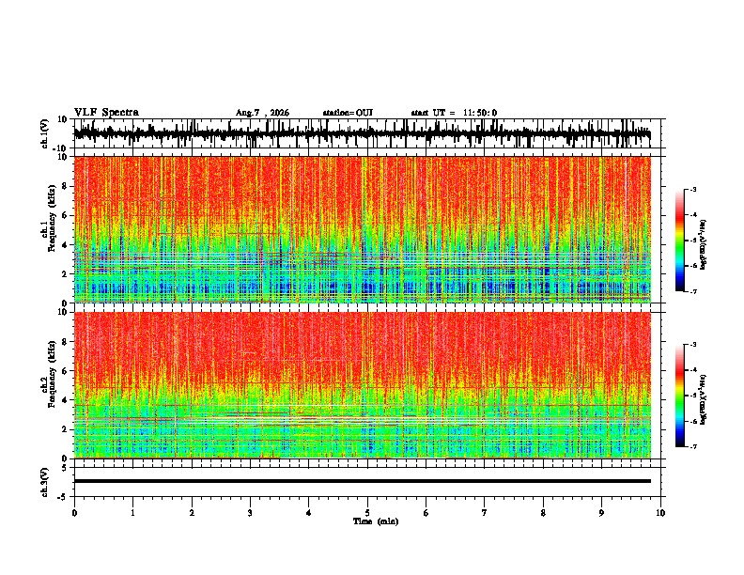Viewport: 744px width, 575px height.
Task: Click the ch.1 spectrogram panel
Action: click(x=362, y=229)
